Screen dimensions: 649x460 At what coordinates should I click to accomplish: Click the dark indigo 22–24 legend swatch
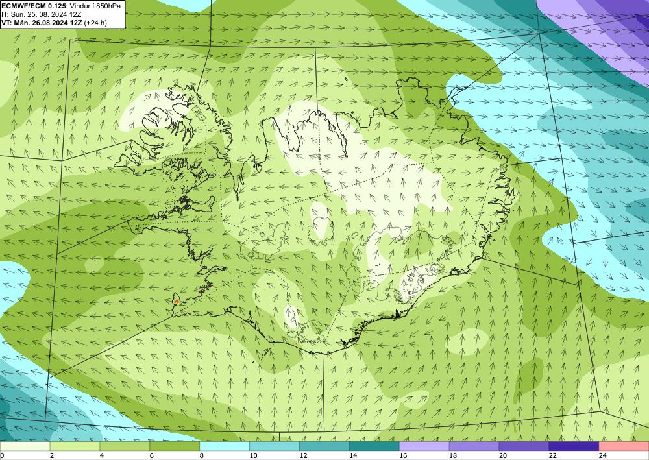574,446
